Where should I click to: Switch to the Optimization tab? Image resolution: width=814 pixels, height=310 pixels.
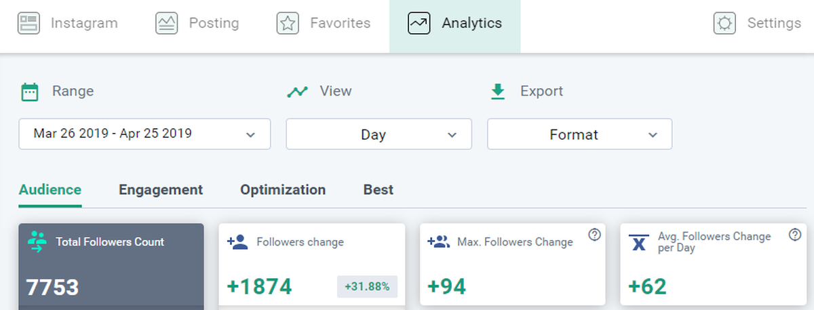point(283,190)
